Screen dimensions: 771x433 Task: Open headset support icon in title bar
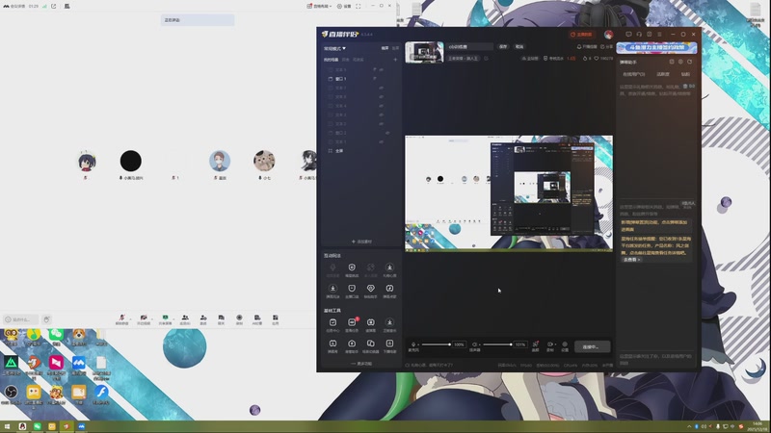(639, 35)
